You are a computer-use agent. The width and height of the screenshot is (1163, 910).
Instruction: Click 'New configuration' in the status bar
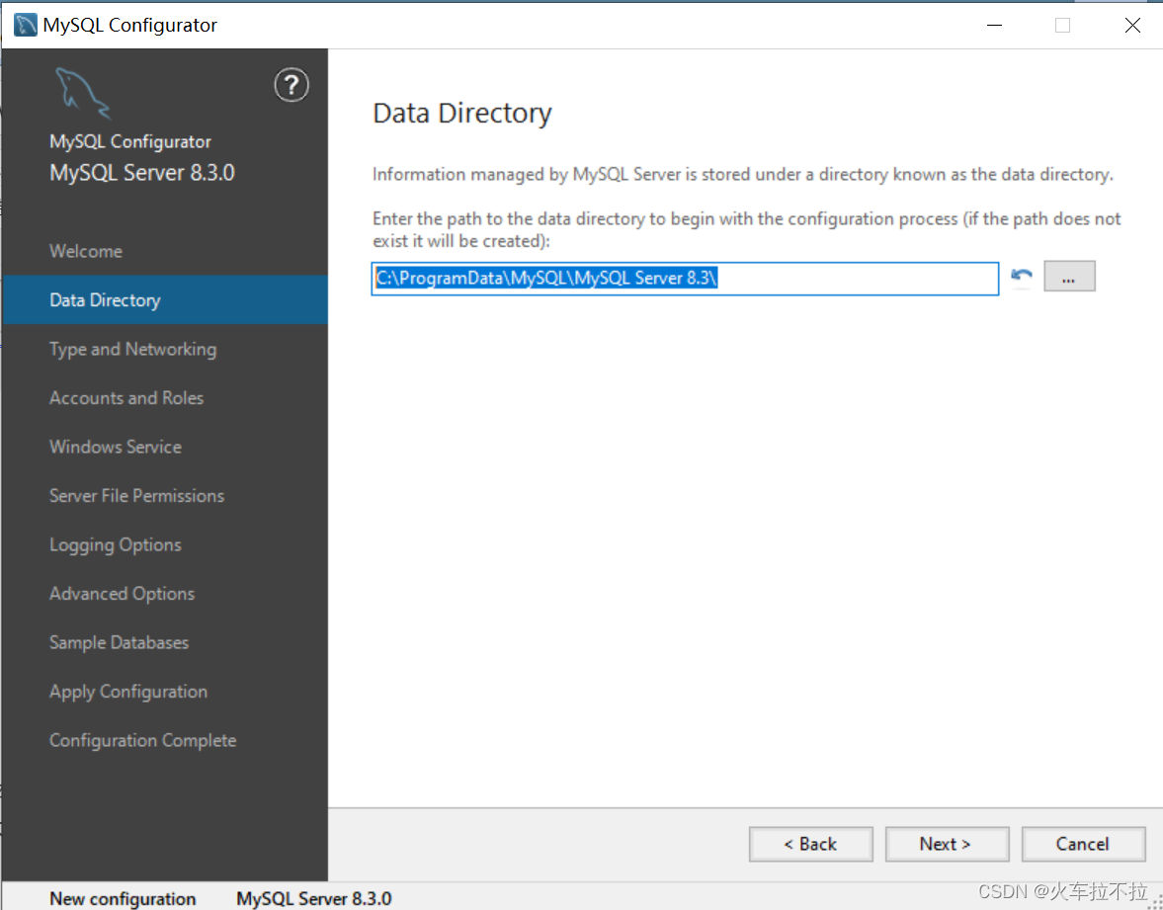point(123,898)
